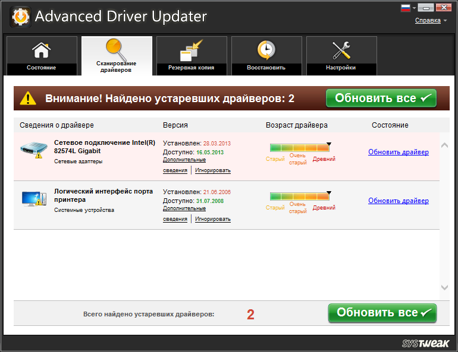Viewport: 458px width, 352px height.
Task: Click the Сведения о драйвере column header
Action: point(57,125)
